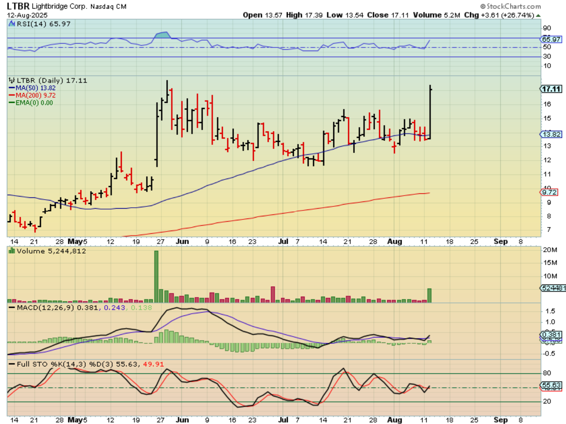This screenshot has width=566, height=424.
Task: Click the 90 level on the RSI axis
Action: pyautogui.click(x=548, y=28)
